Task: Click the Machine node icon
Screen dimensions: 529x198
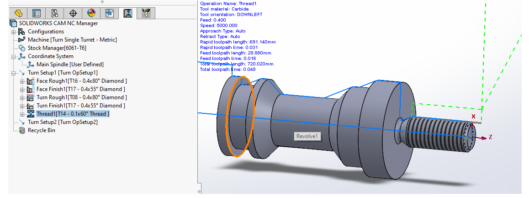Action: coord(22,40)
